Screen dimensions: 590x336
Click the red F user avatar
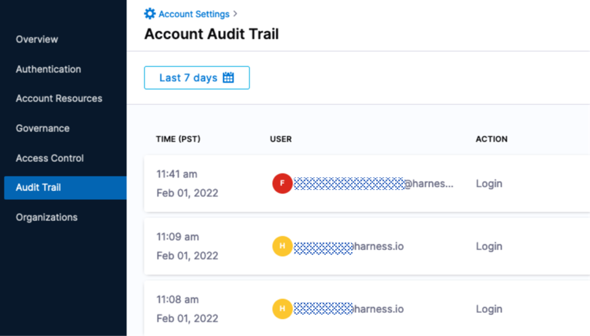(282, 184)
